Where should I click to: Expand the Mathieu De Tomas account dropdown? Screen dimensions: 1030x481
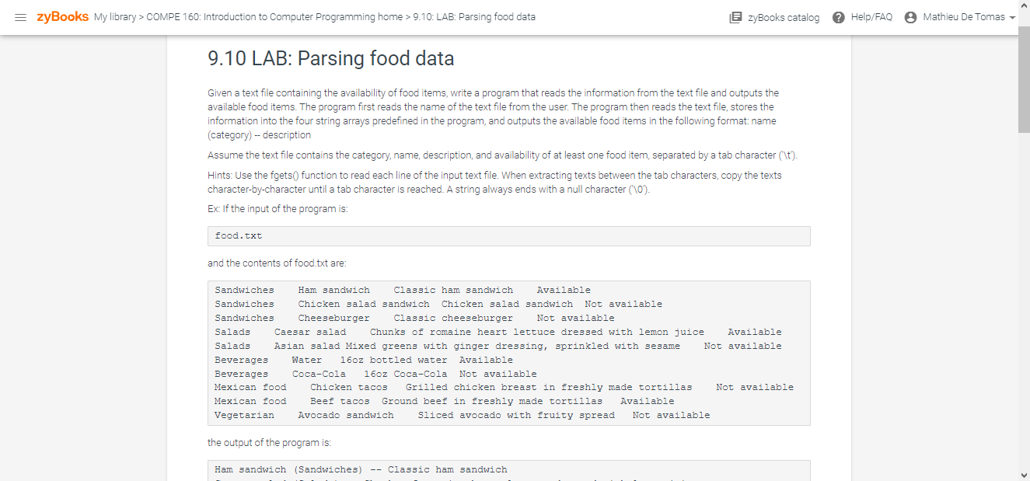(x=1012, y=18)
